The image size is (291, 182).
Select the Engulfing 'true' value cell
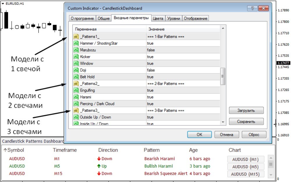183,90
